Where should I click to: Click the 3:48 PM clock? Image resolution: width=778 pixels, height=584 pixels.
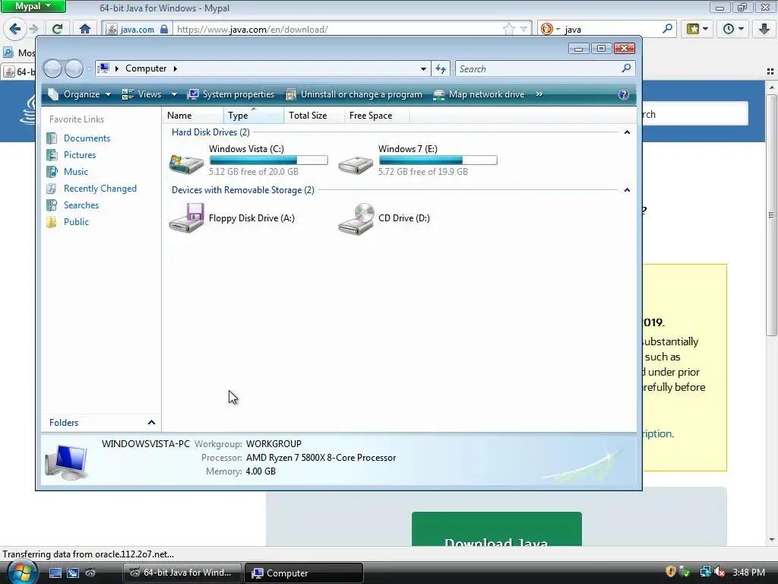coord(748,573)
